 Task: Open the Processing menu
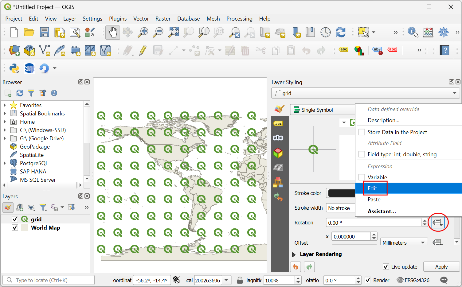pyautogui.click(x=239, y=19)
